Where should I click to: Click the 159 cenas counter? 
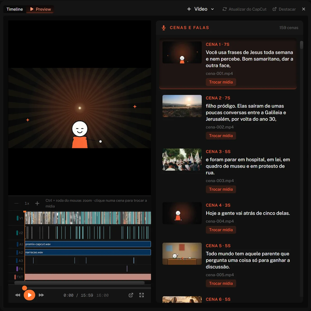[289, 28]
